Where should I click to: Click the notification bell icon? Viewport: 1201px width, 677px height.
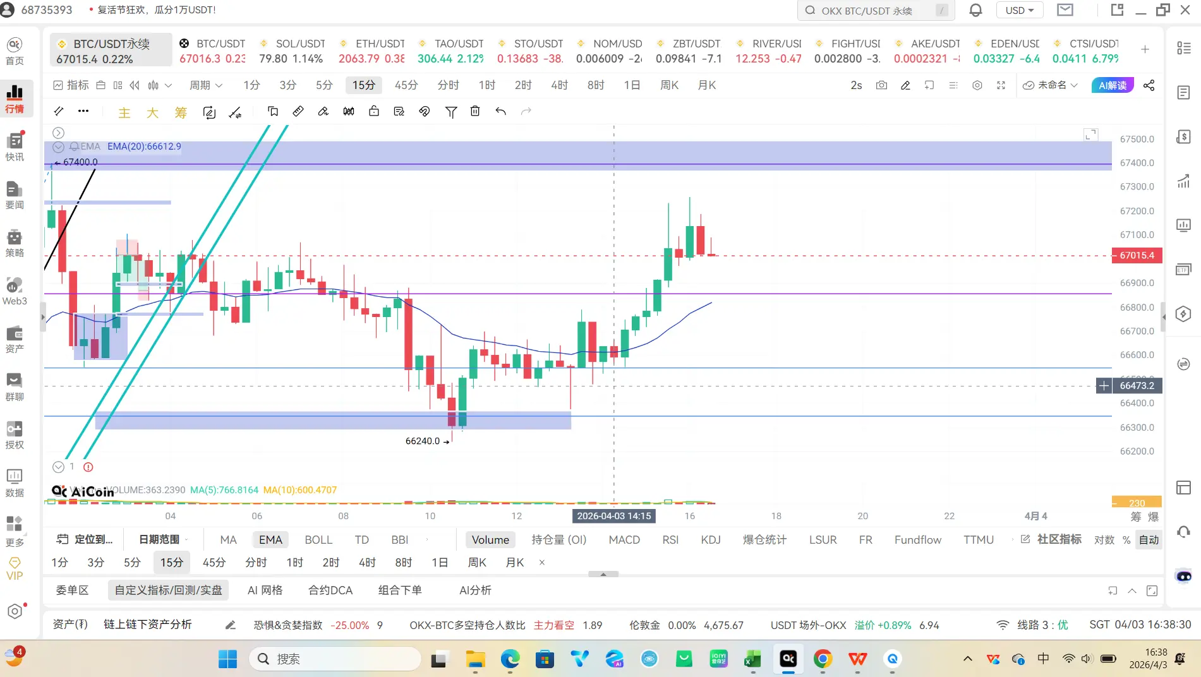975,10
